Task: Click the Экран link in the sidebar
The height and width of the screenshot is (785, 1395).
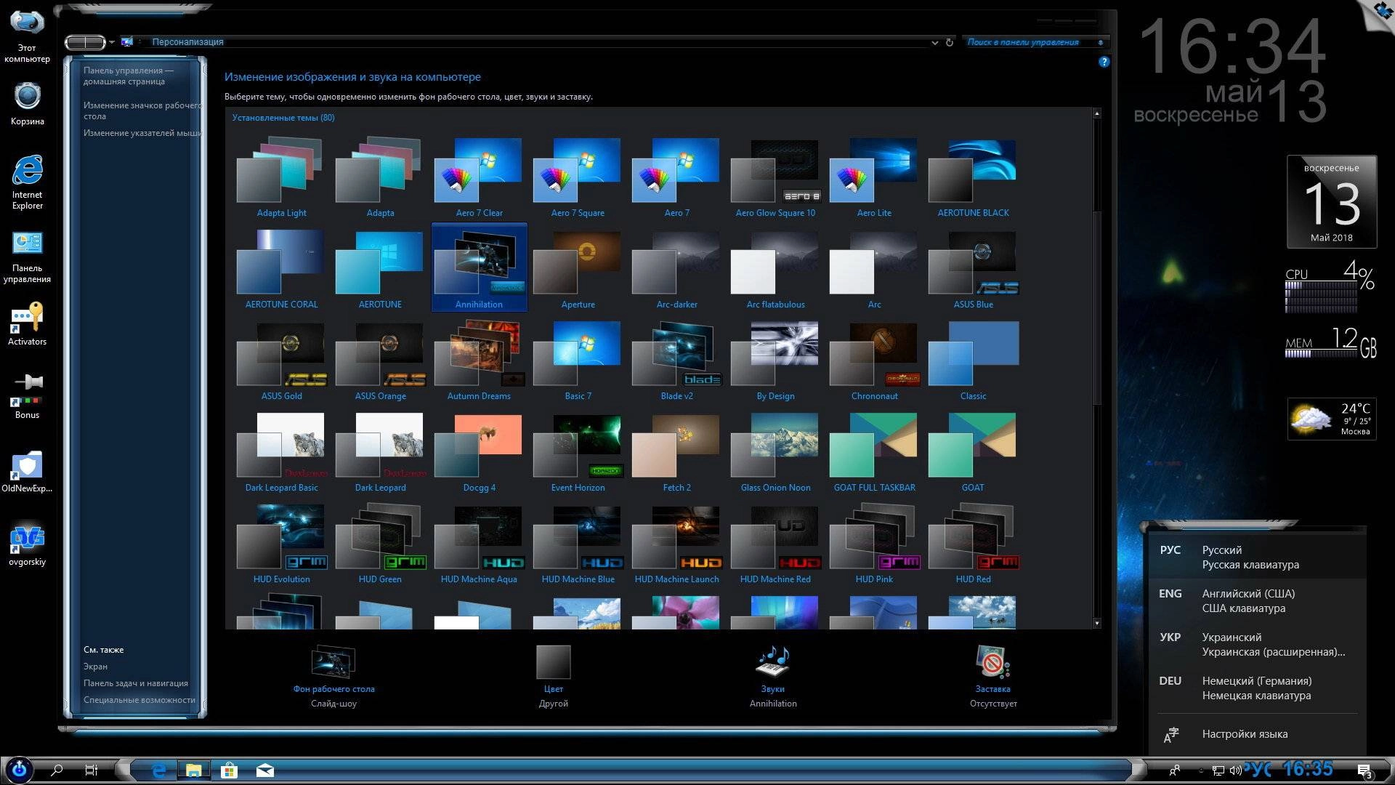Action: [x=94, y=666]
